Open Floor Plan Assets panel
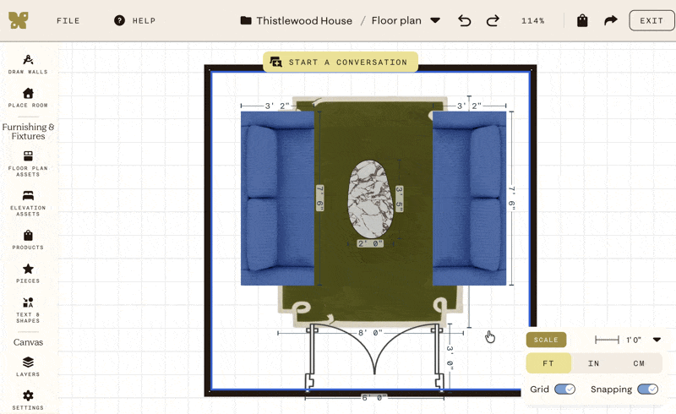676x414 pixels. [28, 163]
